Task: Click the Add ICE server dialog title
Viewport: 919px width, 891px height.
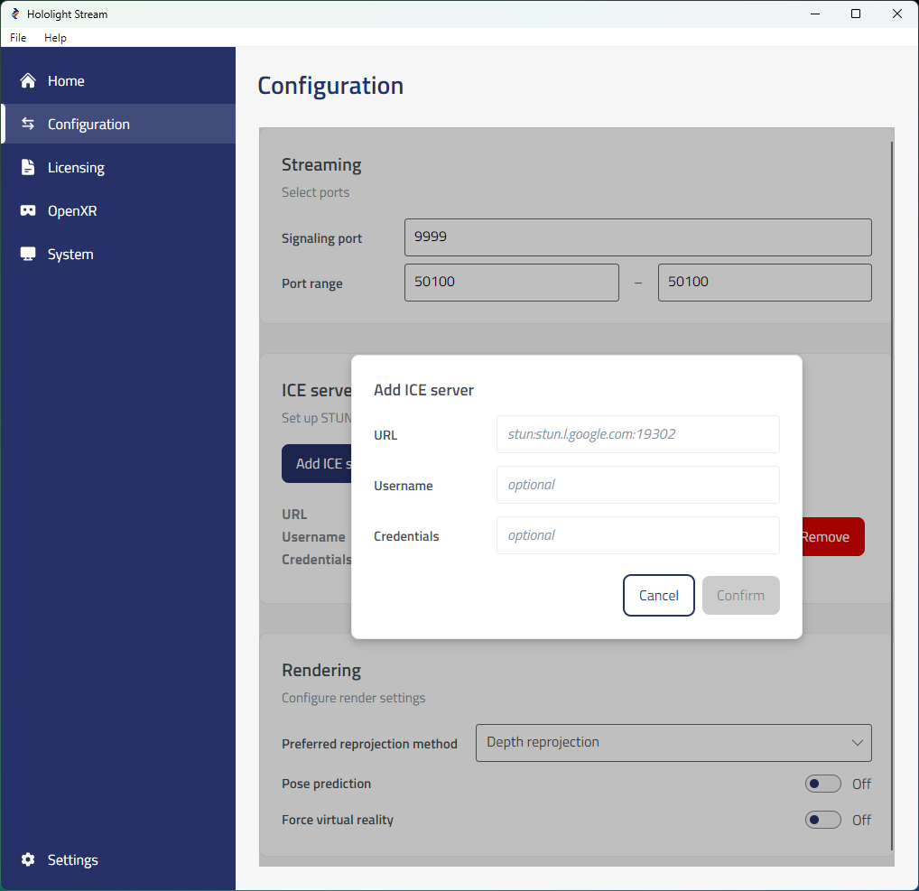Action: pyautogui.click(x=423, y=390)
